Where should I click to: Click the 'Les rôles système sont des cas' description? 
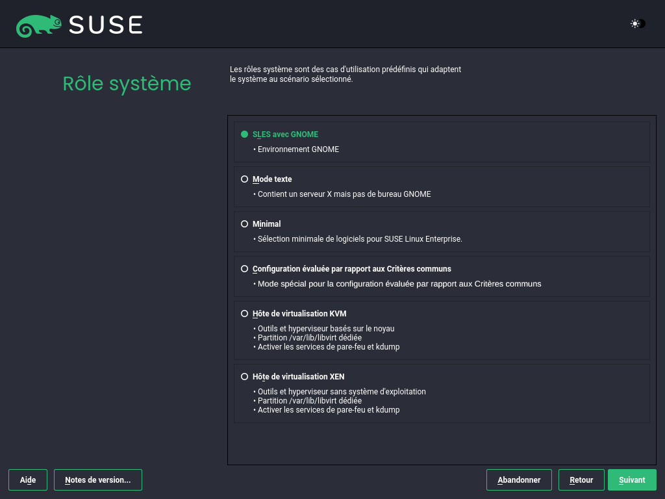point(345,74)
